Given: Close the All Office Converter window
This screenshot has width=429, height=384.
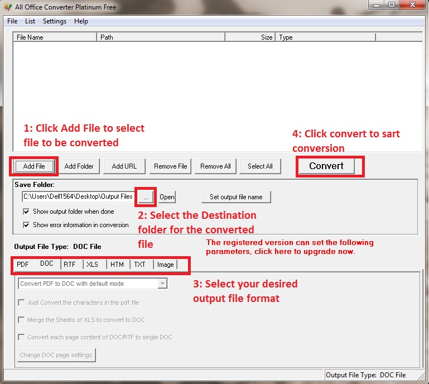Looking at the screenshot, I should pos(412,5).
